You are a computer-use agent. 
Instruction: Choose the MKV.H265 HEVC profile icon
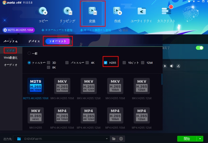[x=36, y=115]
